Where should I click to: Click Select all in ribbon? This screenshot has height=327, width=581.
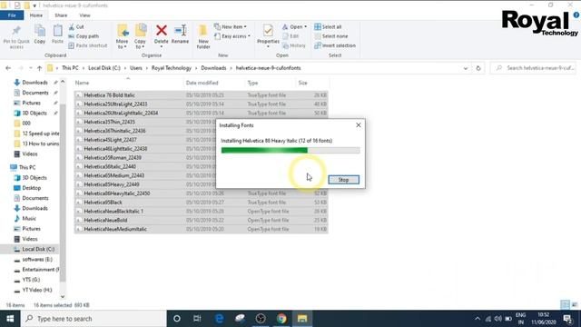328,27
